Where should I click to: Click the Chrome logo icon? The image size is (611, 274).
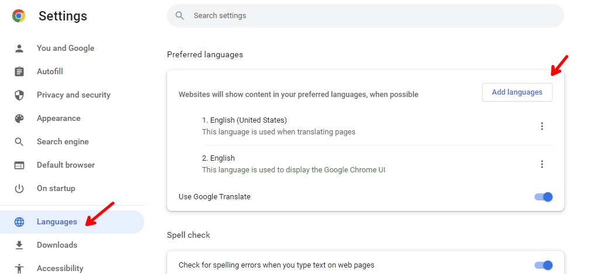tap(19, 16)
